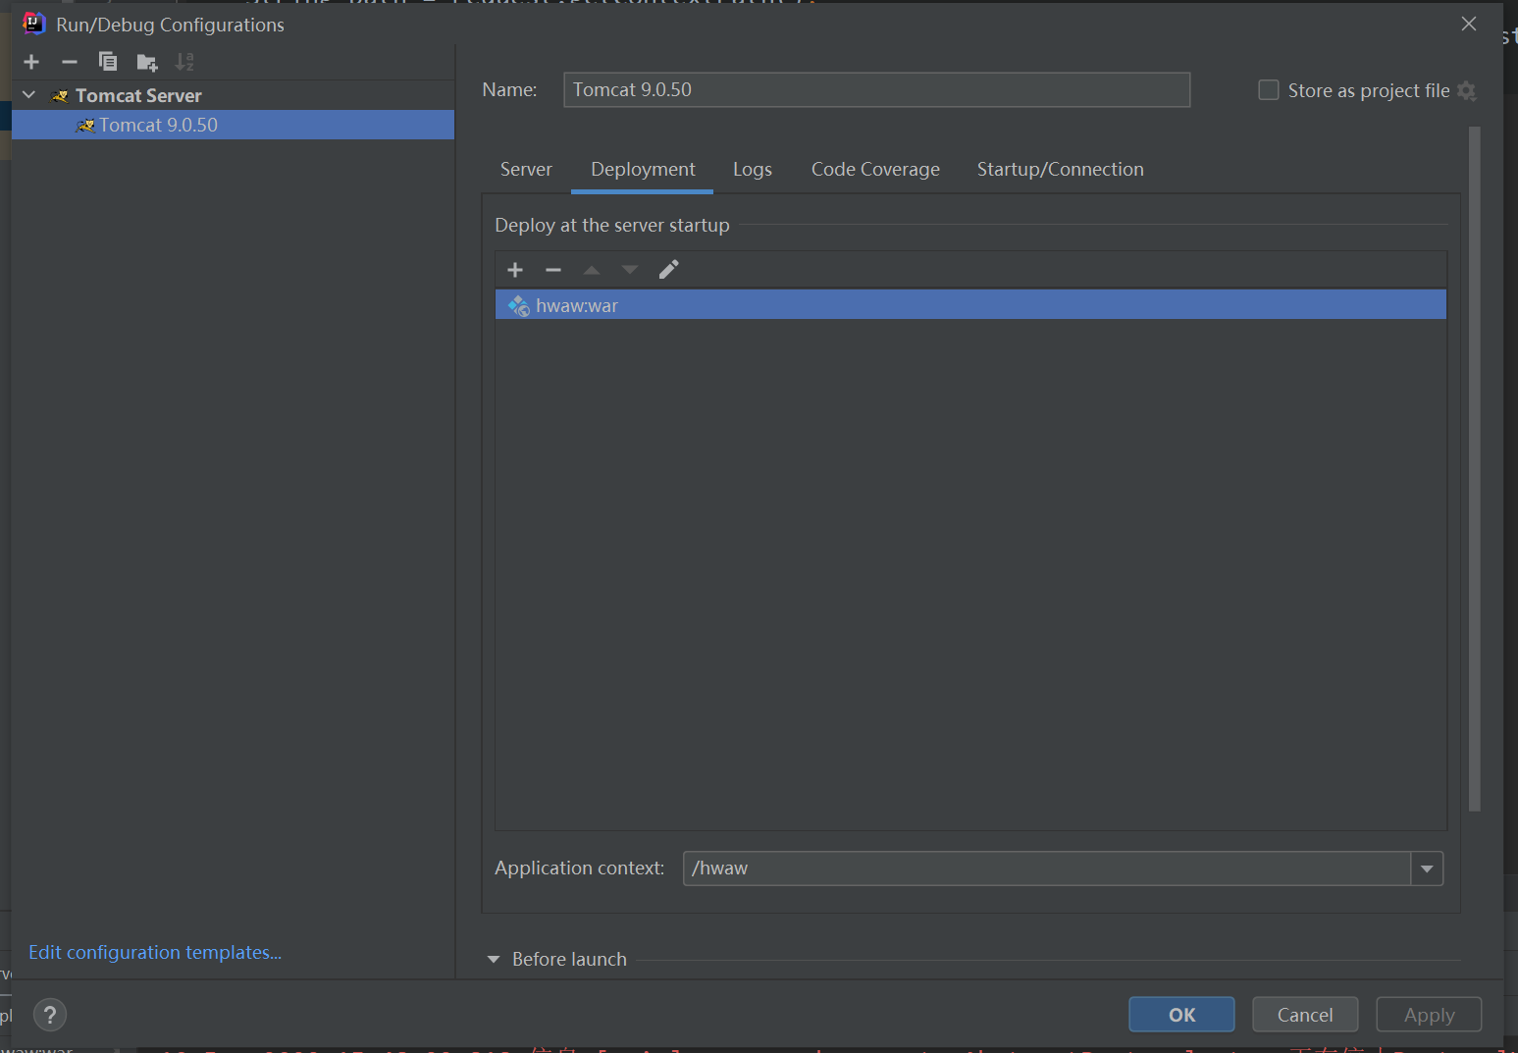
Task: Click the Name input field
Action: pyautogui.click(x=876, y=89)
